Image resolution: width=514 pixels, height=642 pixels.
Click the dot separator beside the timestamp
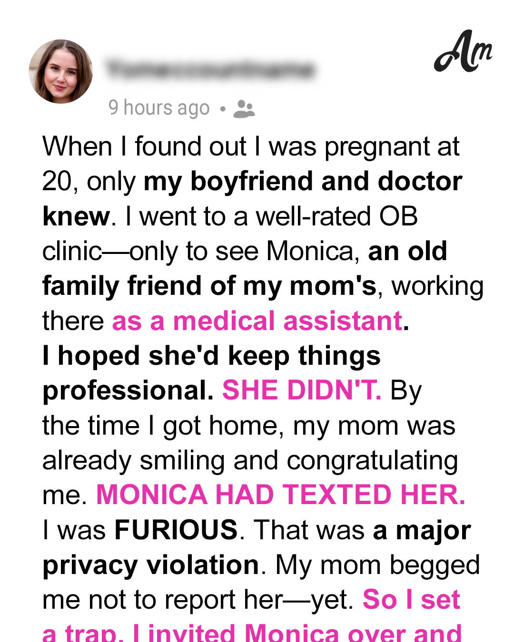[x=222, y=109]
